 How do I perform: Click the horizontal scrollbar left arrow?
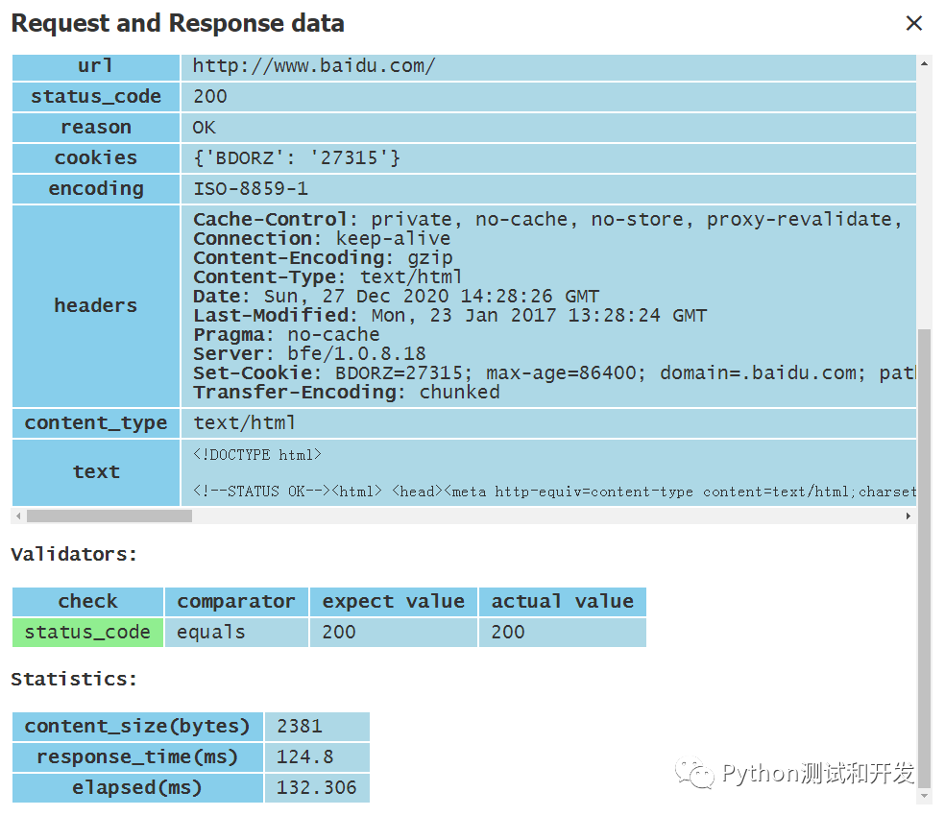[x=17, y=516]
